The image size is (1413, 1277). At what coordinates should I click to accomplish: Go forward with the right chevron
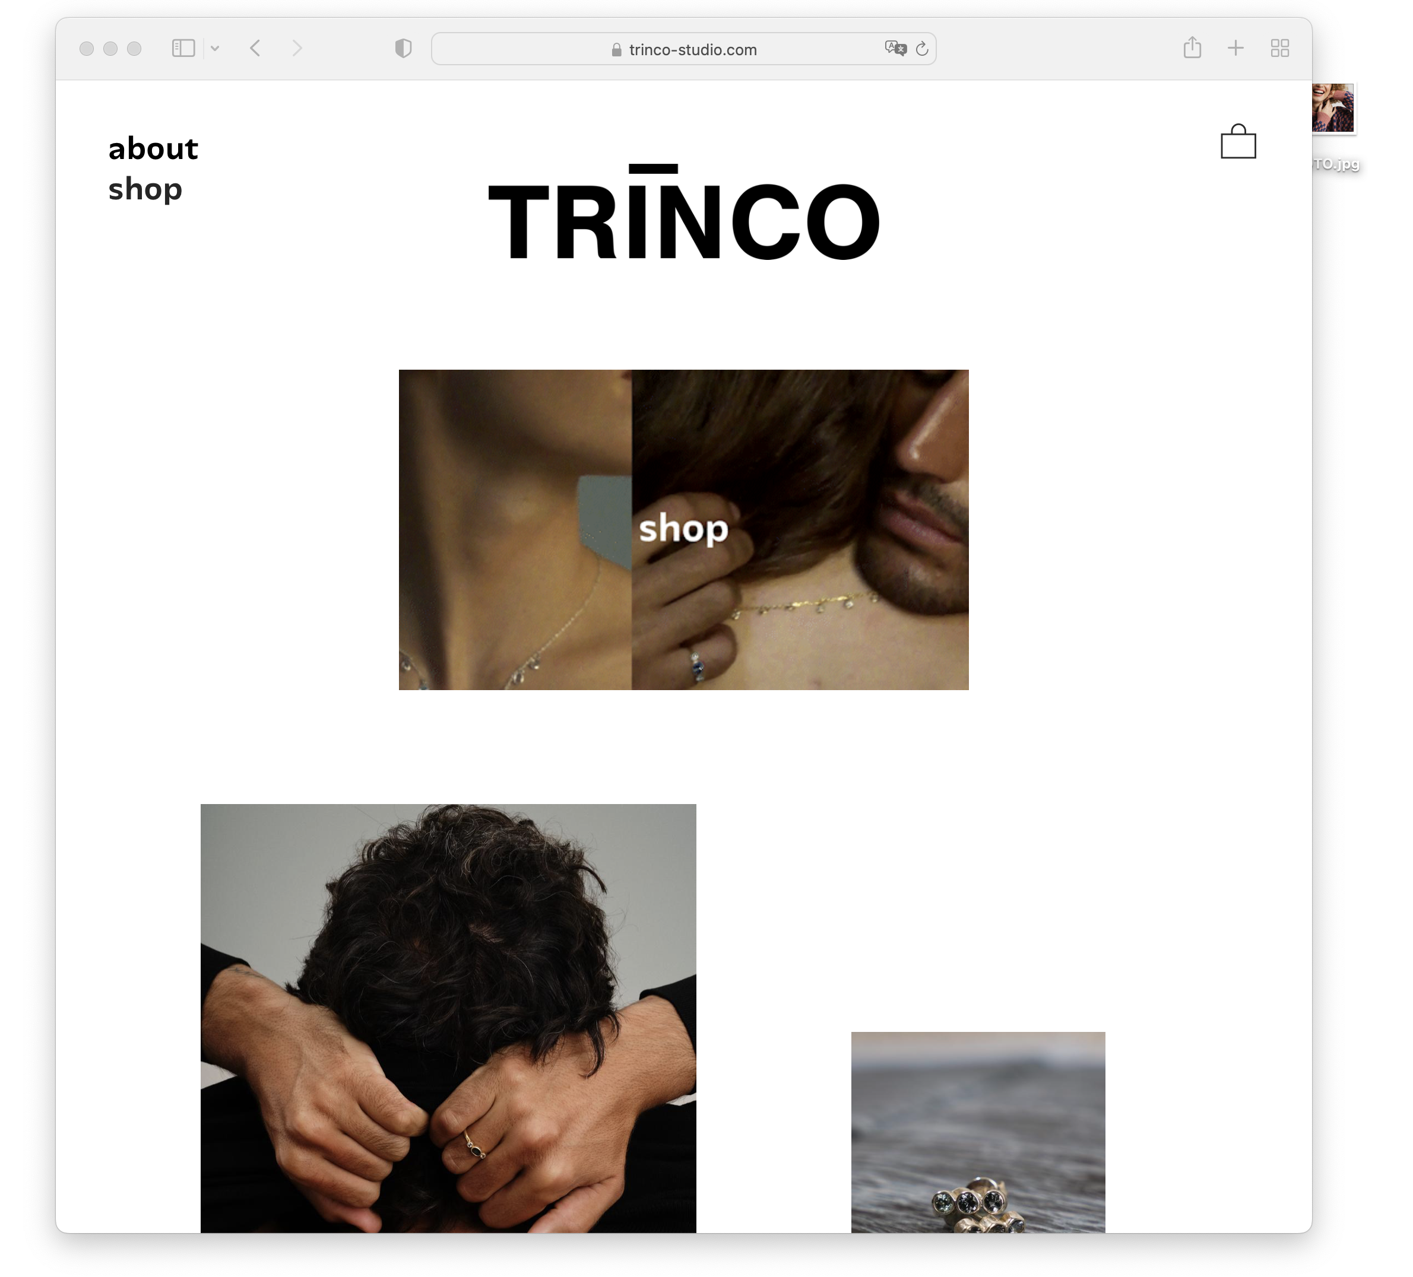[x=297, y=48]
